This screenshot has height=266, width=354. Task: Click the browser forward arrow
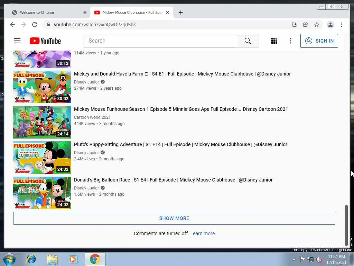click(24, 25)
